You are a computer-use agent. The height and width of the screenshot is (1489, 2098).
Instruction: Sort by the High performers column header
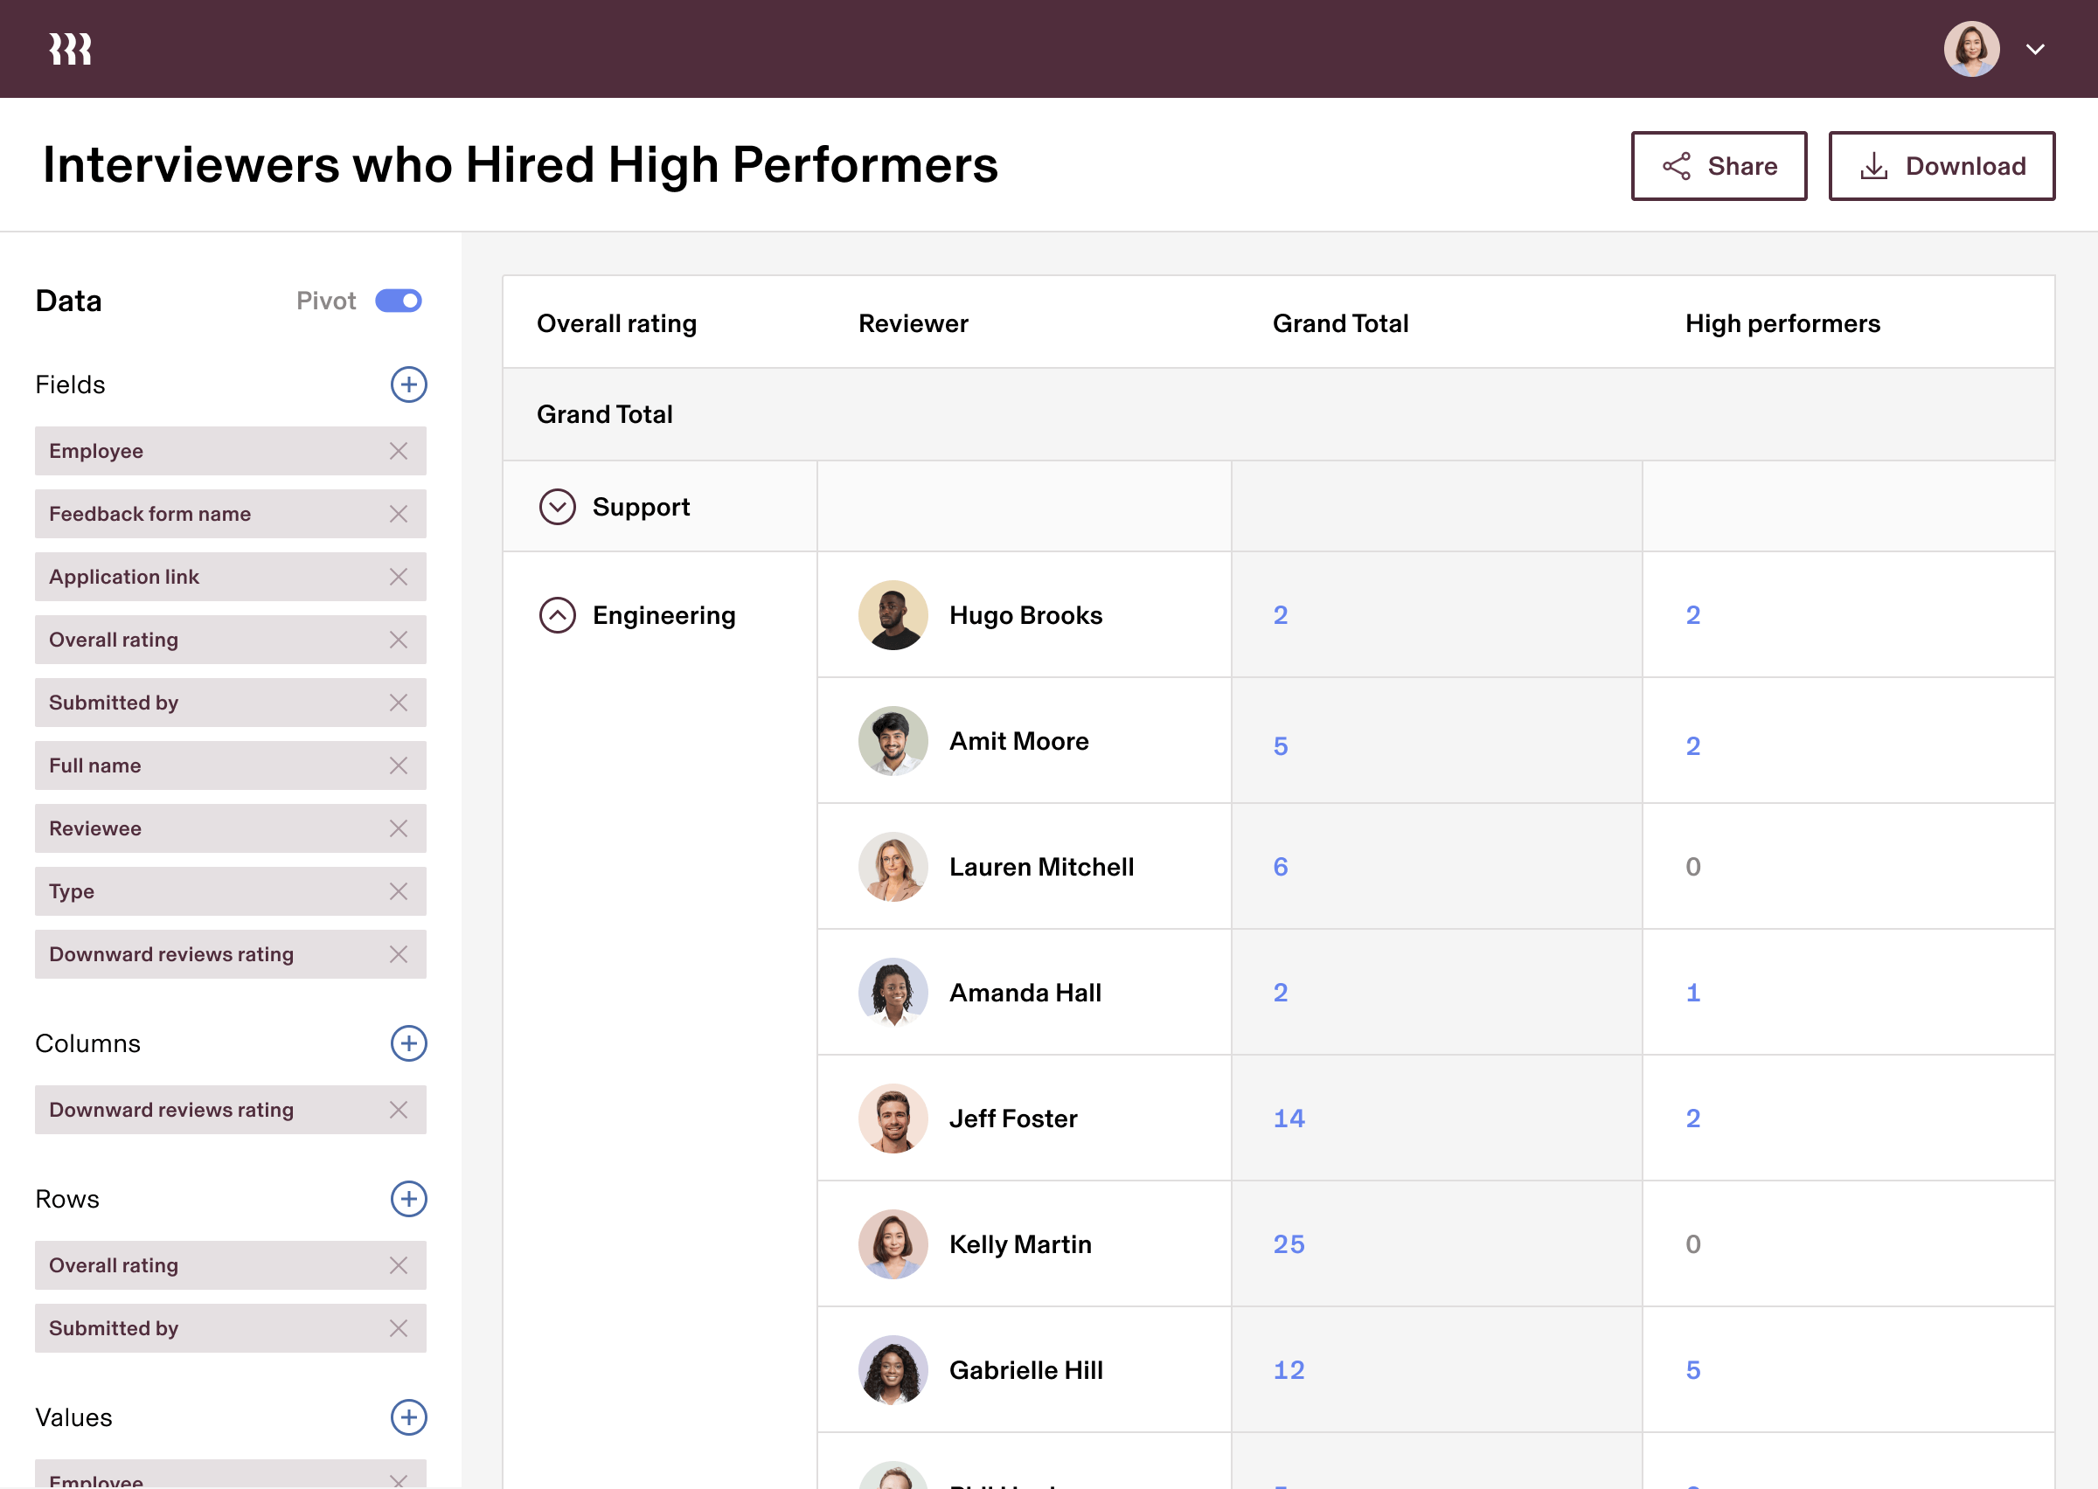pyautogui.click(x=1782, y=323)
